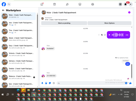Click the voice message waveform
Screen dimensions: 136x101
coord(118,35)
